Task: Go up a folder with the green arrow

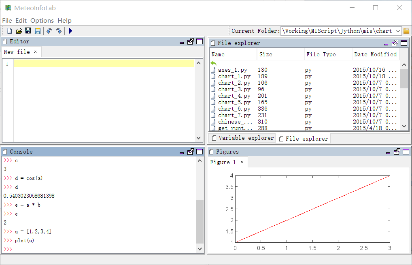Action: pyautogui.click(x=214, y=63)
